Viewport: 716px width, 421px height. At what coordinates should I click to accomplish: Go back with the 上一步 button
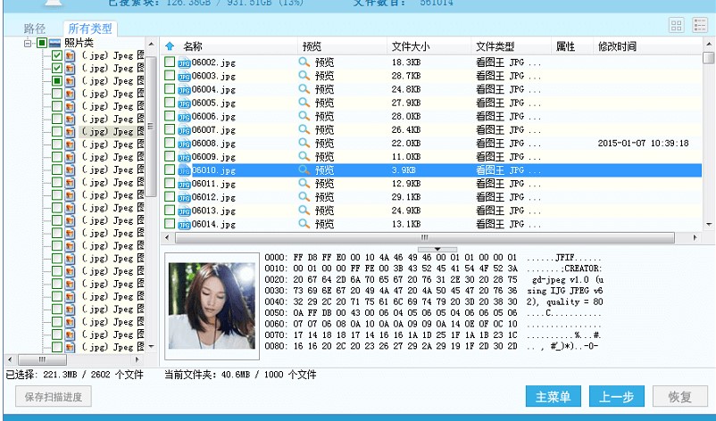click(616, 397)
